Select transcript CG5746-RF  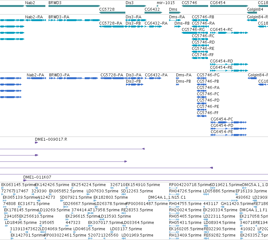pyautogui.click(x=203, y=55)
